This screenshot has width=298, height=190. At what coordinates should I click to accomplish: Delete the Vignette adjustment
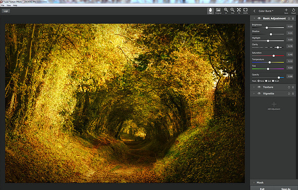click(x=293, y=93)
